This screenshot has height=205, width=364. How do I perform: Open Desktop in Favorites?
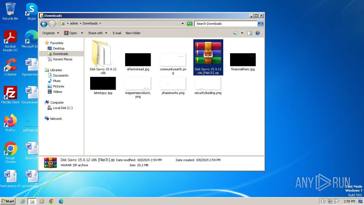59,48
